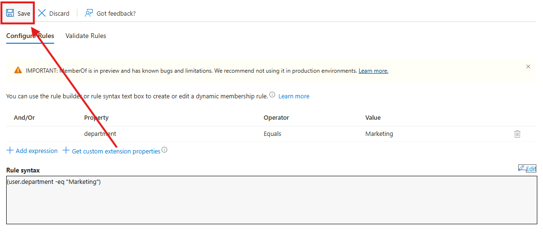Click inside the Rule syntax text box
The image size is (543, 248).
click(x=272, y=200)
